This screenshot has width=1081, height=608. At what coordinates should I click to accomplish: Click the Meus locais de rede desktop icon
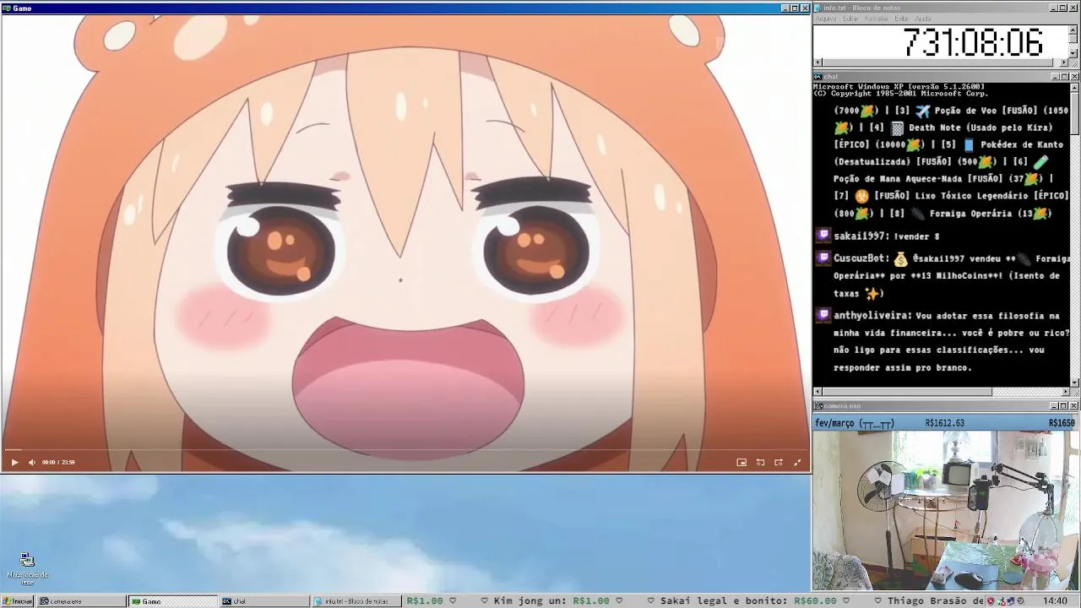27,567
